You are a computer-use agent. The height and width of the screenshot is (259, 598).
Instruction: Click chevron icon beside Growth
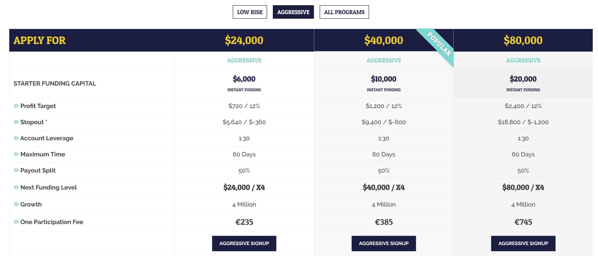coord(16,205)
